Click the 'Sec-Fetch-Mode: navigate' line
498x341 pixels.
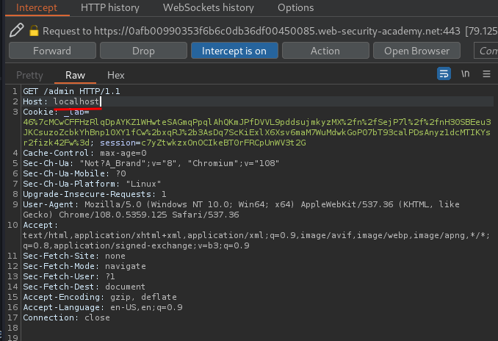point(84,266)
